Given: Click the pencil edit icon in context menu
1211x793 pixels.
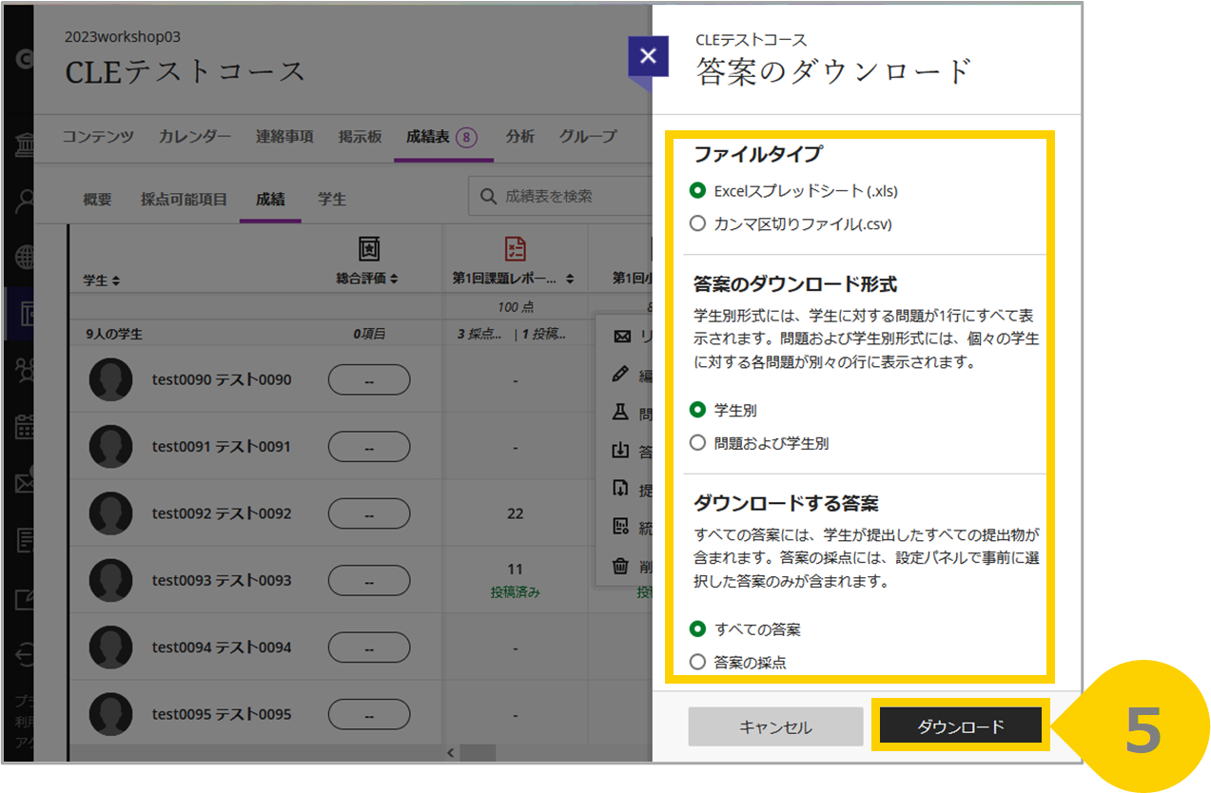Looking at the screenshot, I should [621, 374].
